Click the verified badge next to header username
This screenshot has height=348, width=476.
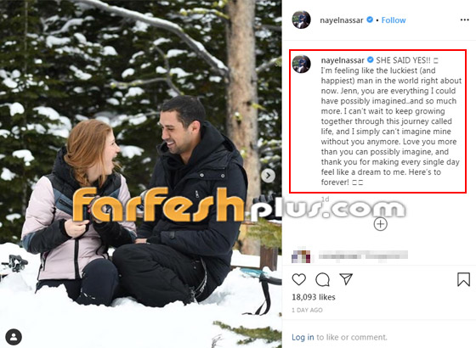point(370,20)
